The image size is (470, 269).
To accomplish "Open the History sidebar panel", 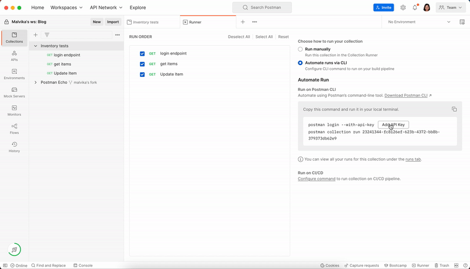I will pyautogui.click(x=14, y=147).
